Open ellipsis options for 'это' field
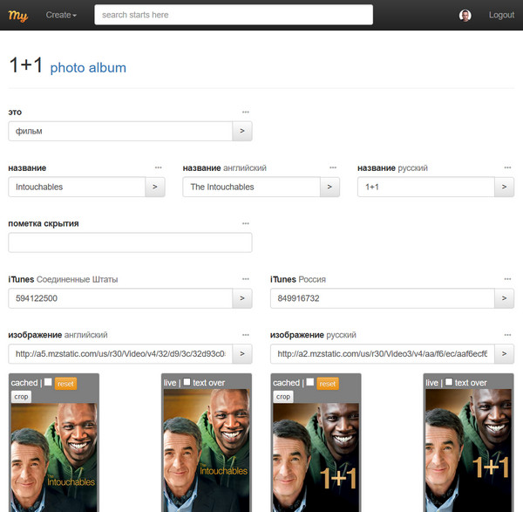 pos(246,113)
